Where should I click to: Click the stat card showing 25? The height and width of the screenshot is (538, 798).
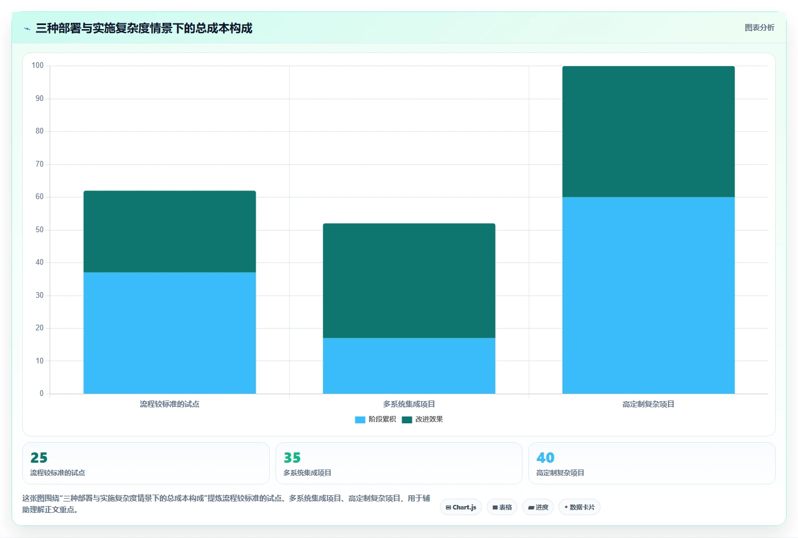(146, 463)
